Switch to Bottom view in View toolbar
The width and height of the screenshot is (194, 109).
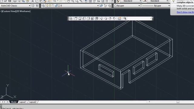coord(80,18)
